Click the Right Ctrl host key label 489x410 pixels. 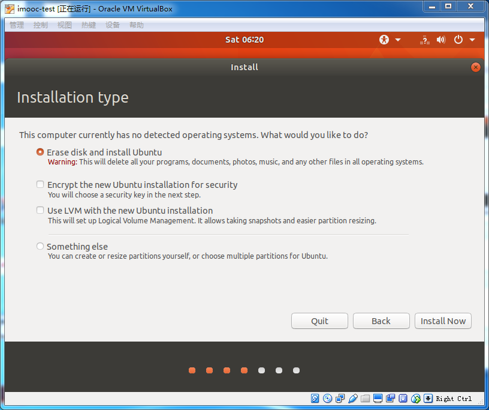(454, 399)
